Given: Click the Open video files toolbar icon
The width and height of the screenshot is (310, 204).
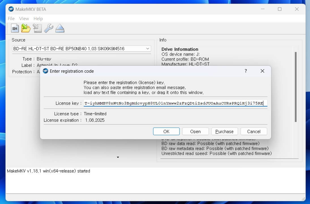Looking at the screenshot, I should [15, 28].
